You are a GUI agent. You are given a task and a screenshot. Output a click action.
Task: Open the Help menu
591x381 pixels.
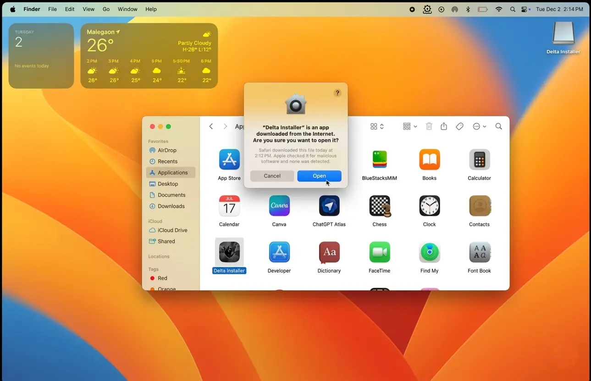(151, 9)
